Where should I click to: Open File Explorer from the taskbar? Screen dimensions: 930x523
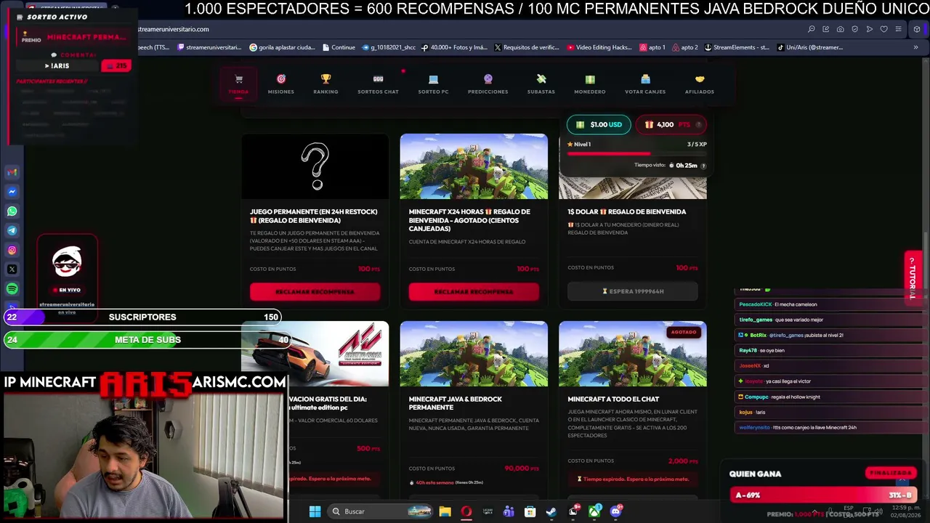point(445,511)
